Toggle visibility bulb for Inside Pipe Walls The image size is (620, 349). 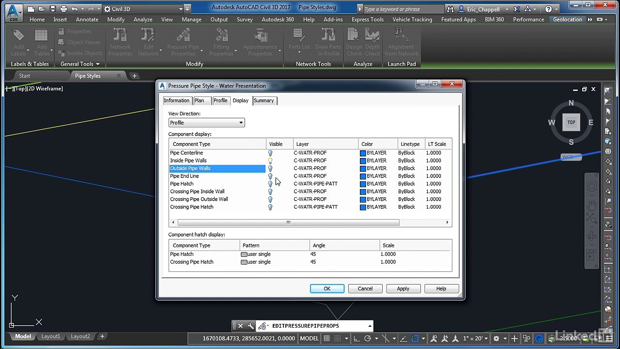[x=270, y=160]
